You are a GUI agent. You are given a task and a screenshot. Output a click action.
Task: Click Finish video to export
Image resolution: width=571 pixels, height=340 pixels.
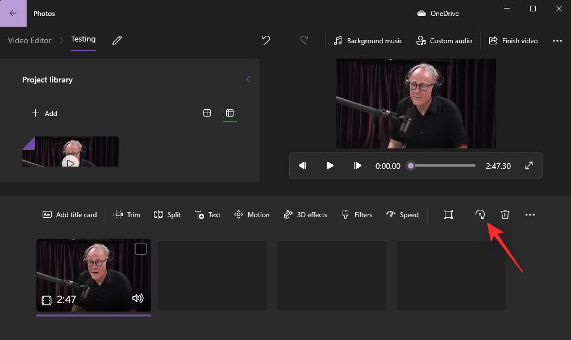point(513,40)
